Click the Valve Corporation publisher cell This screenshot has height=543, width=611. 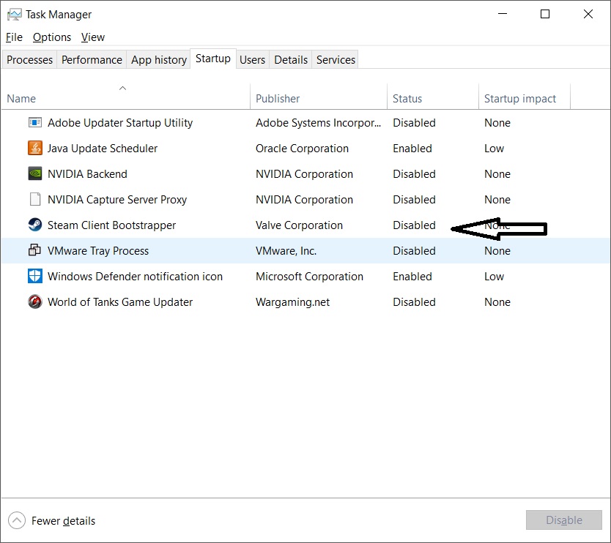coord(299,225)
